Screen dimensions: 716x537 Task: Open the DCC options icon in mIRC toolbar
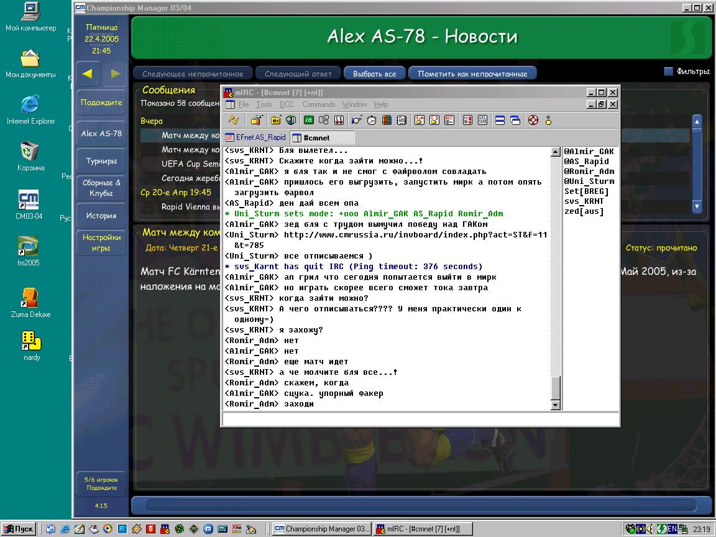tap(449, 120)
